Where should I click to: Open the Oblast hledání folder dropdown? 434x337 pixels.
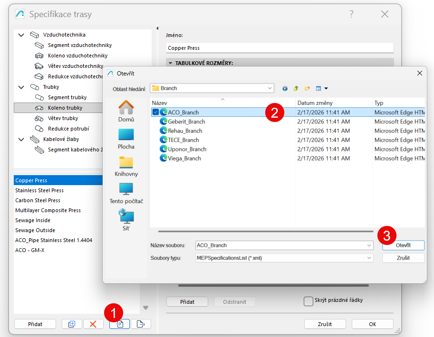[270, 88]
